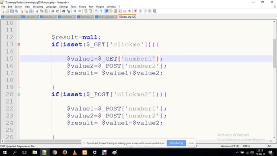Screen dimensions: 277x156
Task: Click the 'UTF-8' encoding status entry
Action: click(246, 146)
